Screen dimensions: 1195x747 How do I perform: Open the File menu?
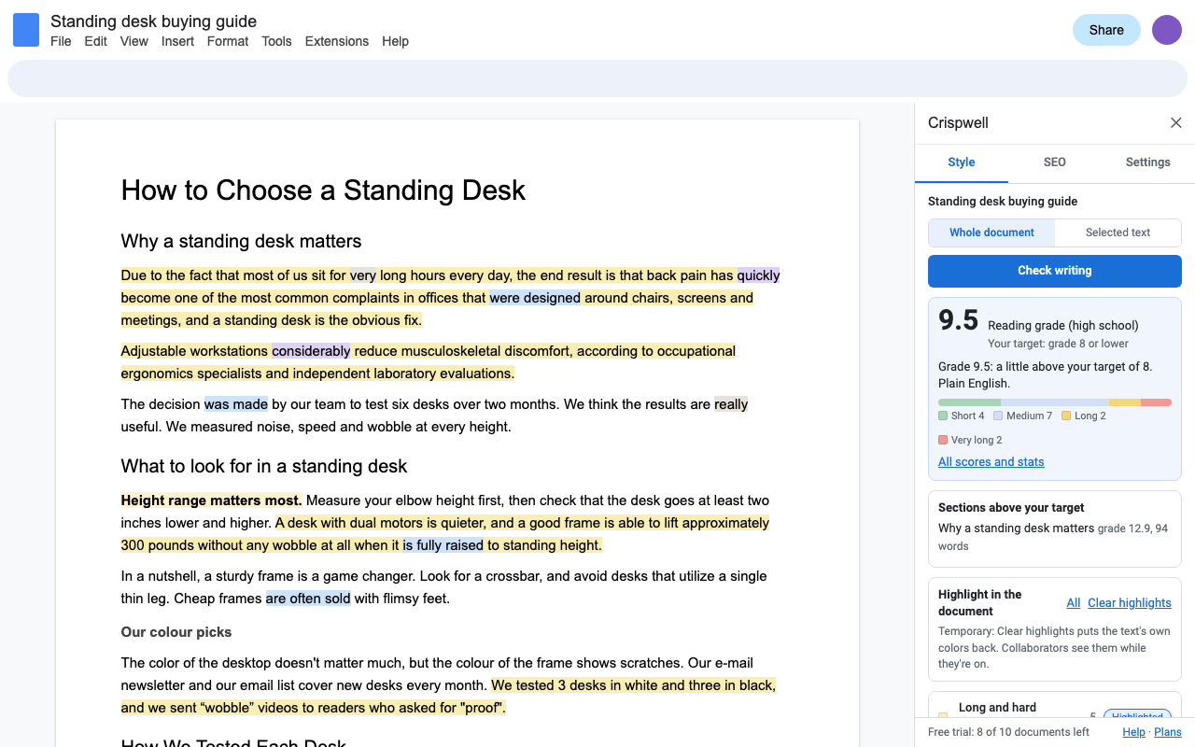61,41
